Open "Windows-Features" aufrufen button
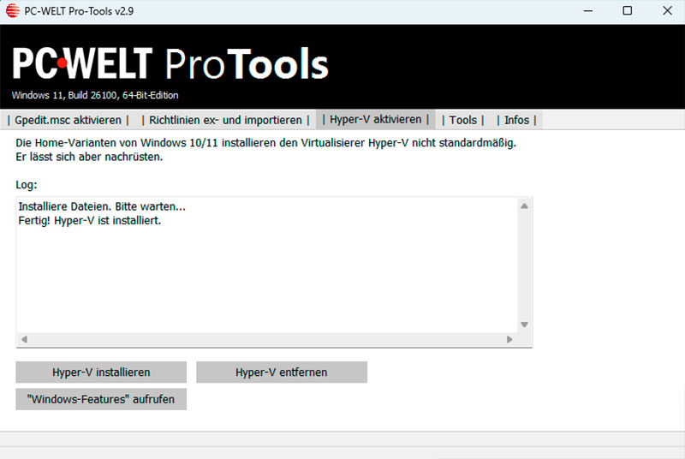This screenshot has height=459, width=685. (101, 399)
